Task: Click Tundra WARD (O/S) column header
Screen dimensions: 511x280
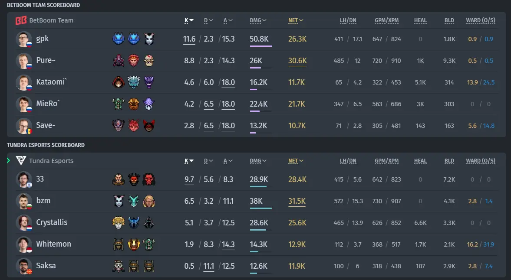Action: pyautogui.click(x=481, y=161)
